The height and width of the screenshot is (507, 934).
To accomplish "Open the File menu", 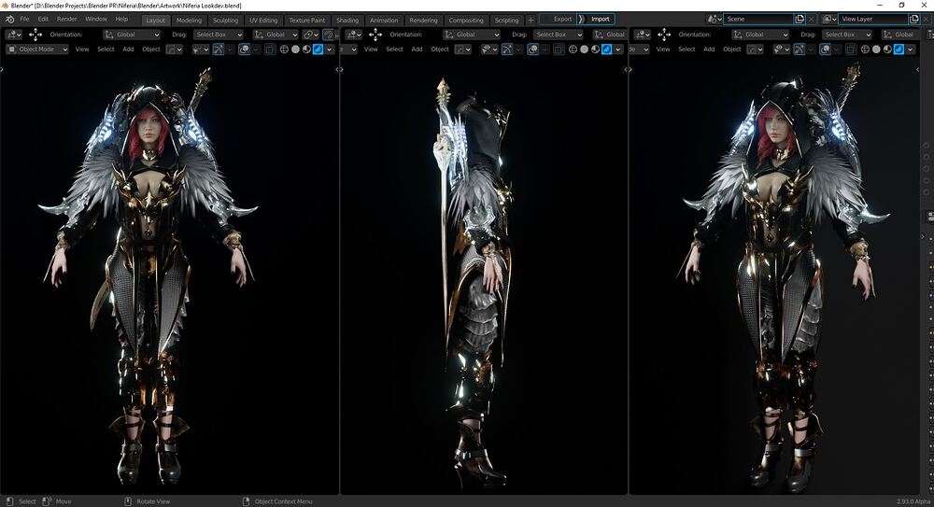I will tap(24, 19).
